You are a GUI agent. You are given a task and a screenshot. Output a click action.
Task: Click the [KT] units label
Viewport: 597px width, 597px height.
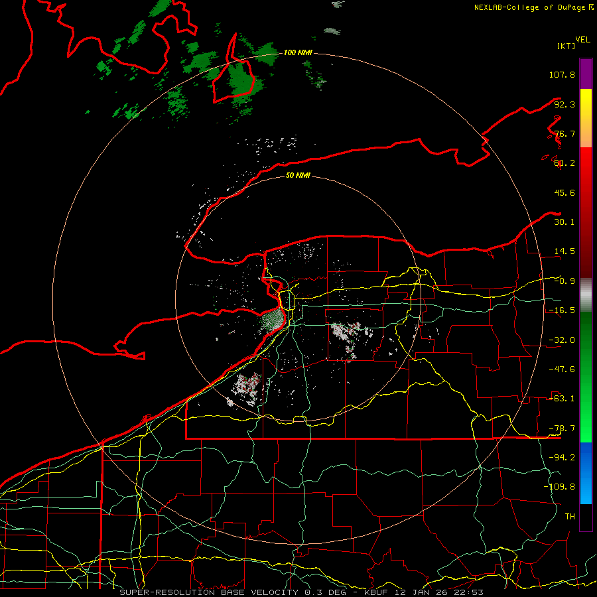(x=566, y=46)
